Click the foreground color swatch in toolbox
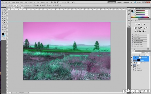The image size is (151, 94). coord(3,34)
